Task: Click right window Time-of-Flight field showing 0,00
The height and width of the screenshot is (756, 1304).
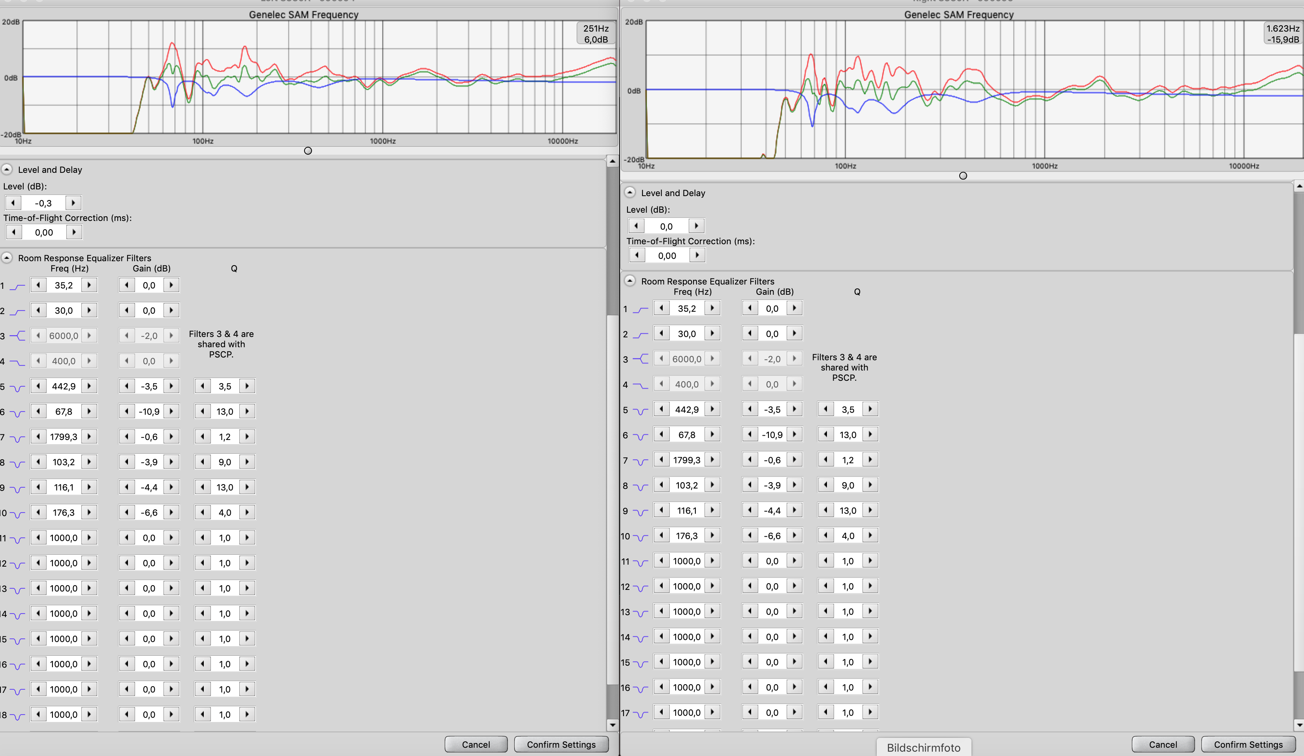Action: tap(667, 255)
